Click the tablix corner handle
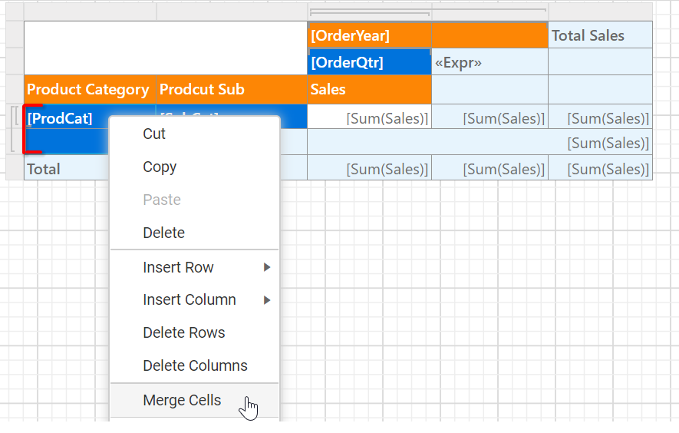This screenshot has height=433, width=679. [x=15, y=12]
